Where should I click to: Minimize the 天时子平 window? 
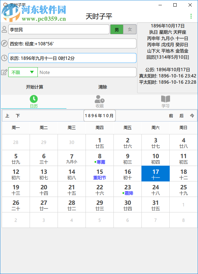(x=160, y=5)
